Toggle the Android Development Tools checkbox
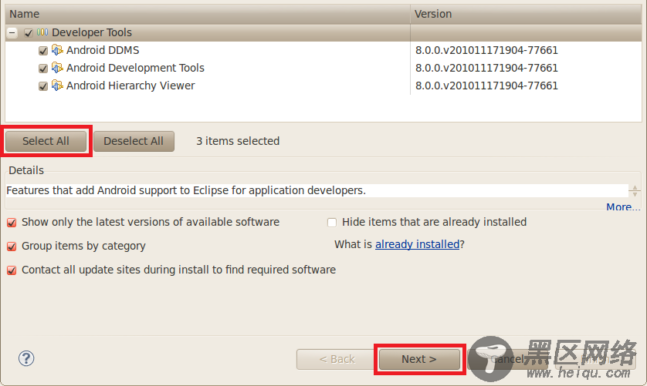Screen dimensions: 647x386 (43, 69)
